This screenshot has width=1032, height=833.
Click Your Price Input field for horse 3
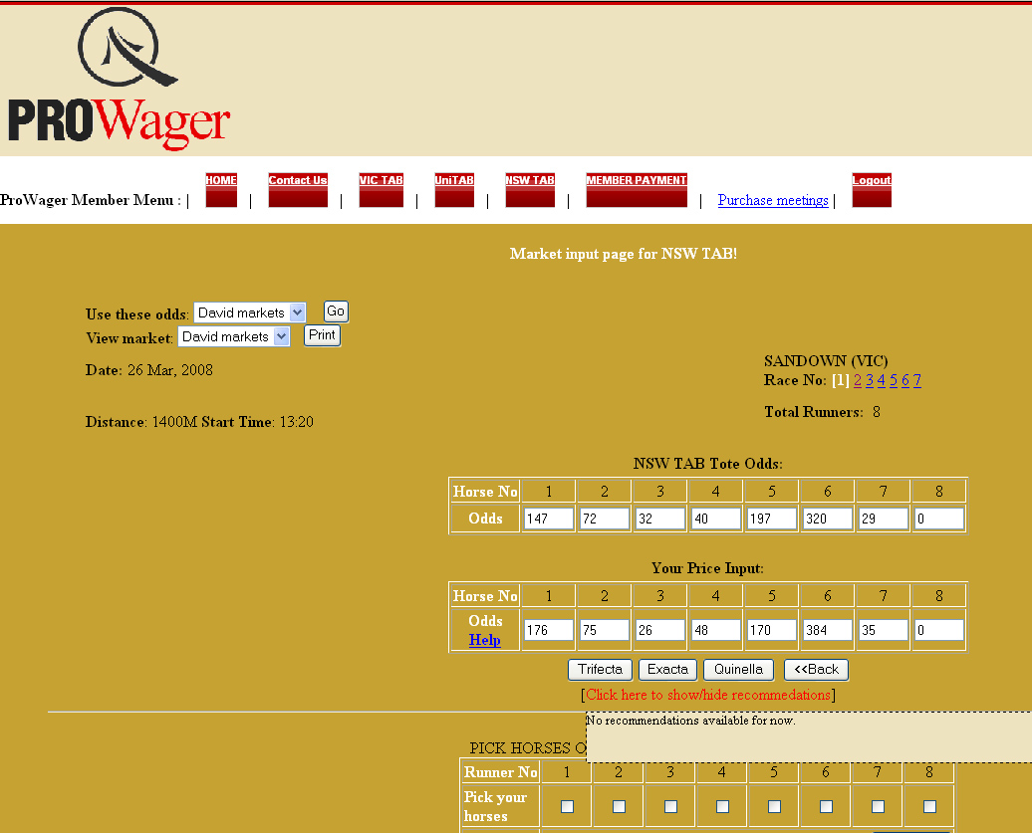point(660,630)
